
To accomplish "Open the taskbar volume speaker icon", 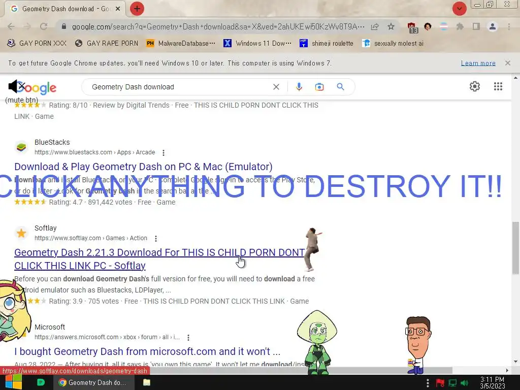I will click(465, 383).
